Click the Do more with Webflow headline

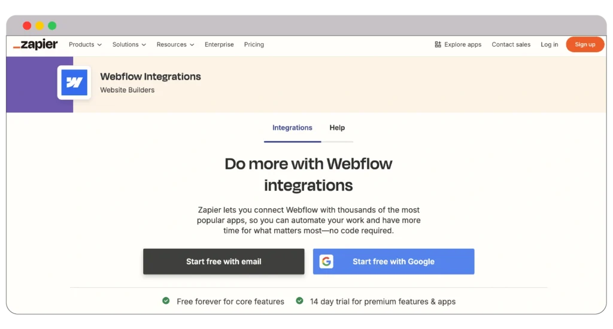click(x=308, y=174)
